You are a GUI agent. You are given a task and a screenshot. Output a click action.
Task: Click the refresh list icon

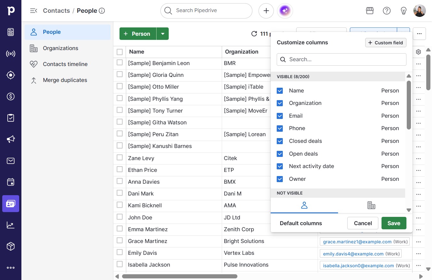254,34
